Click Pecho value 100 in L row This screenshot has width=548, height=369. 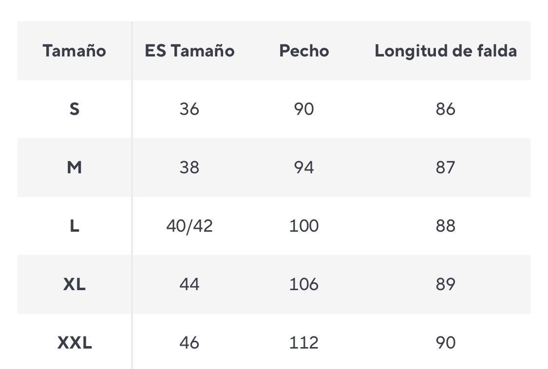pyautogui.click(x=304, y=226)
